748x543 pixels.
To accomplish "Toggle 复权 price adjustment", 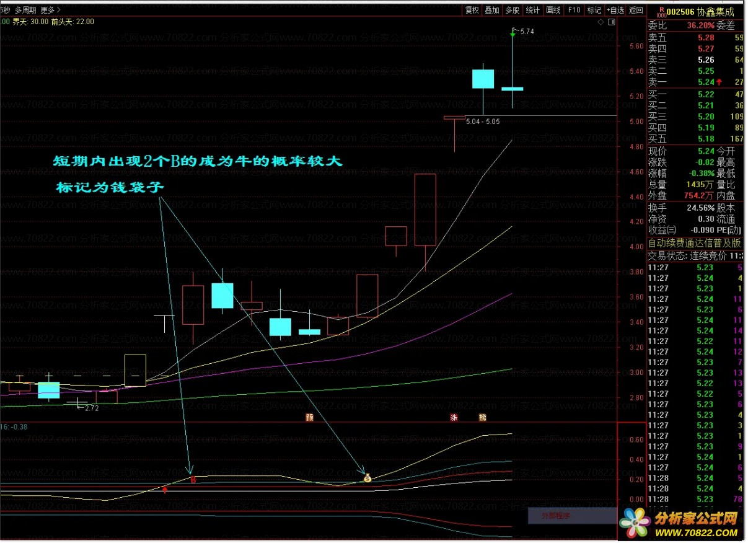I will (x=472, y=10).
